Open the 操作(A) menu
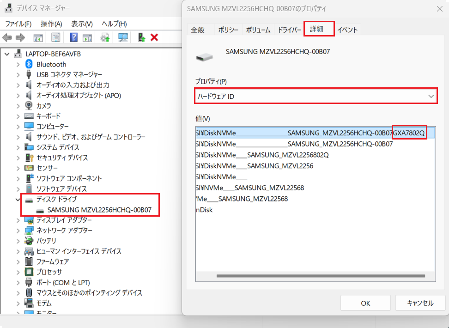Screen dimensions: 449x328 [x=51, y=24]
